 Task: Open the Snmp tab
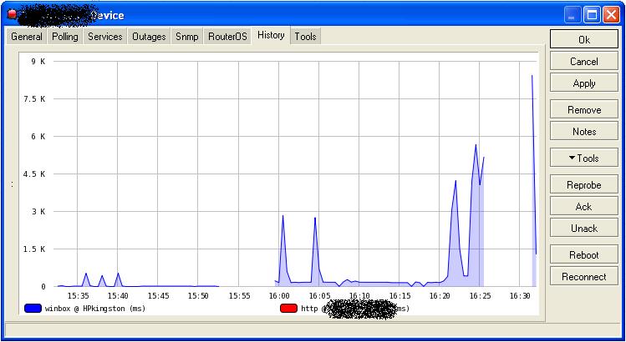[187, 37]
